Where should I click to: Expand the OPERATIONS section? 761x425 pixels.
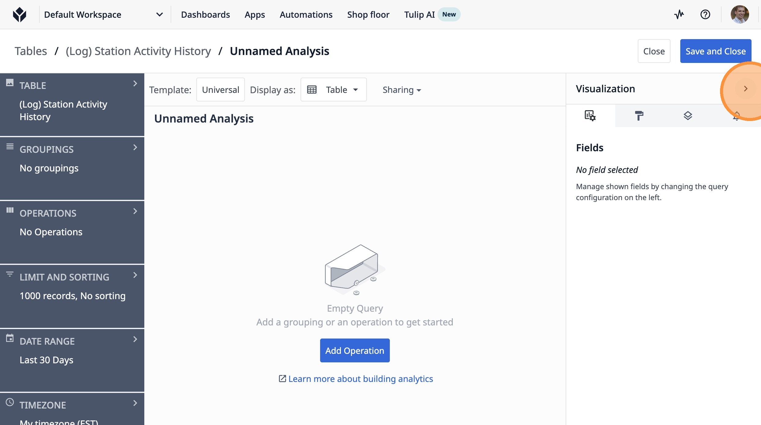point(135,211)
